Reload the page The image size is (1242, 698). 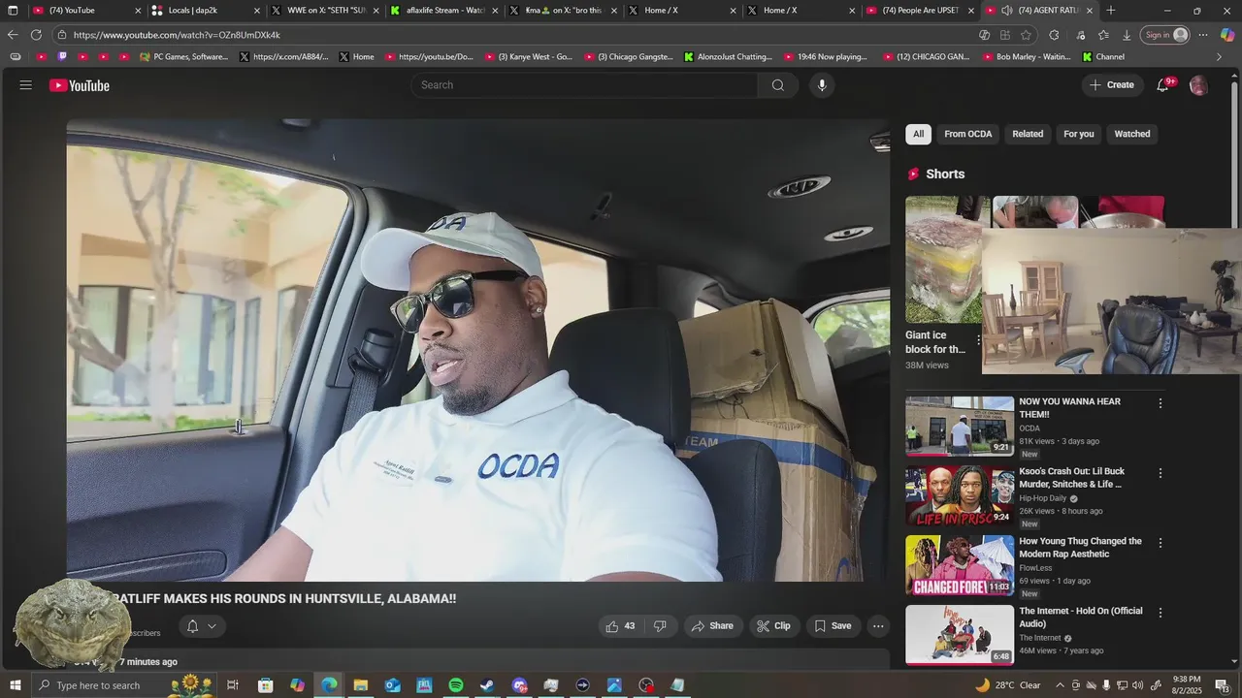click(36, 35)
